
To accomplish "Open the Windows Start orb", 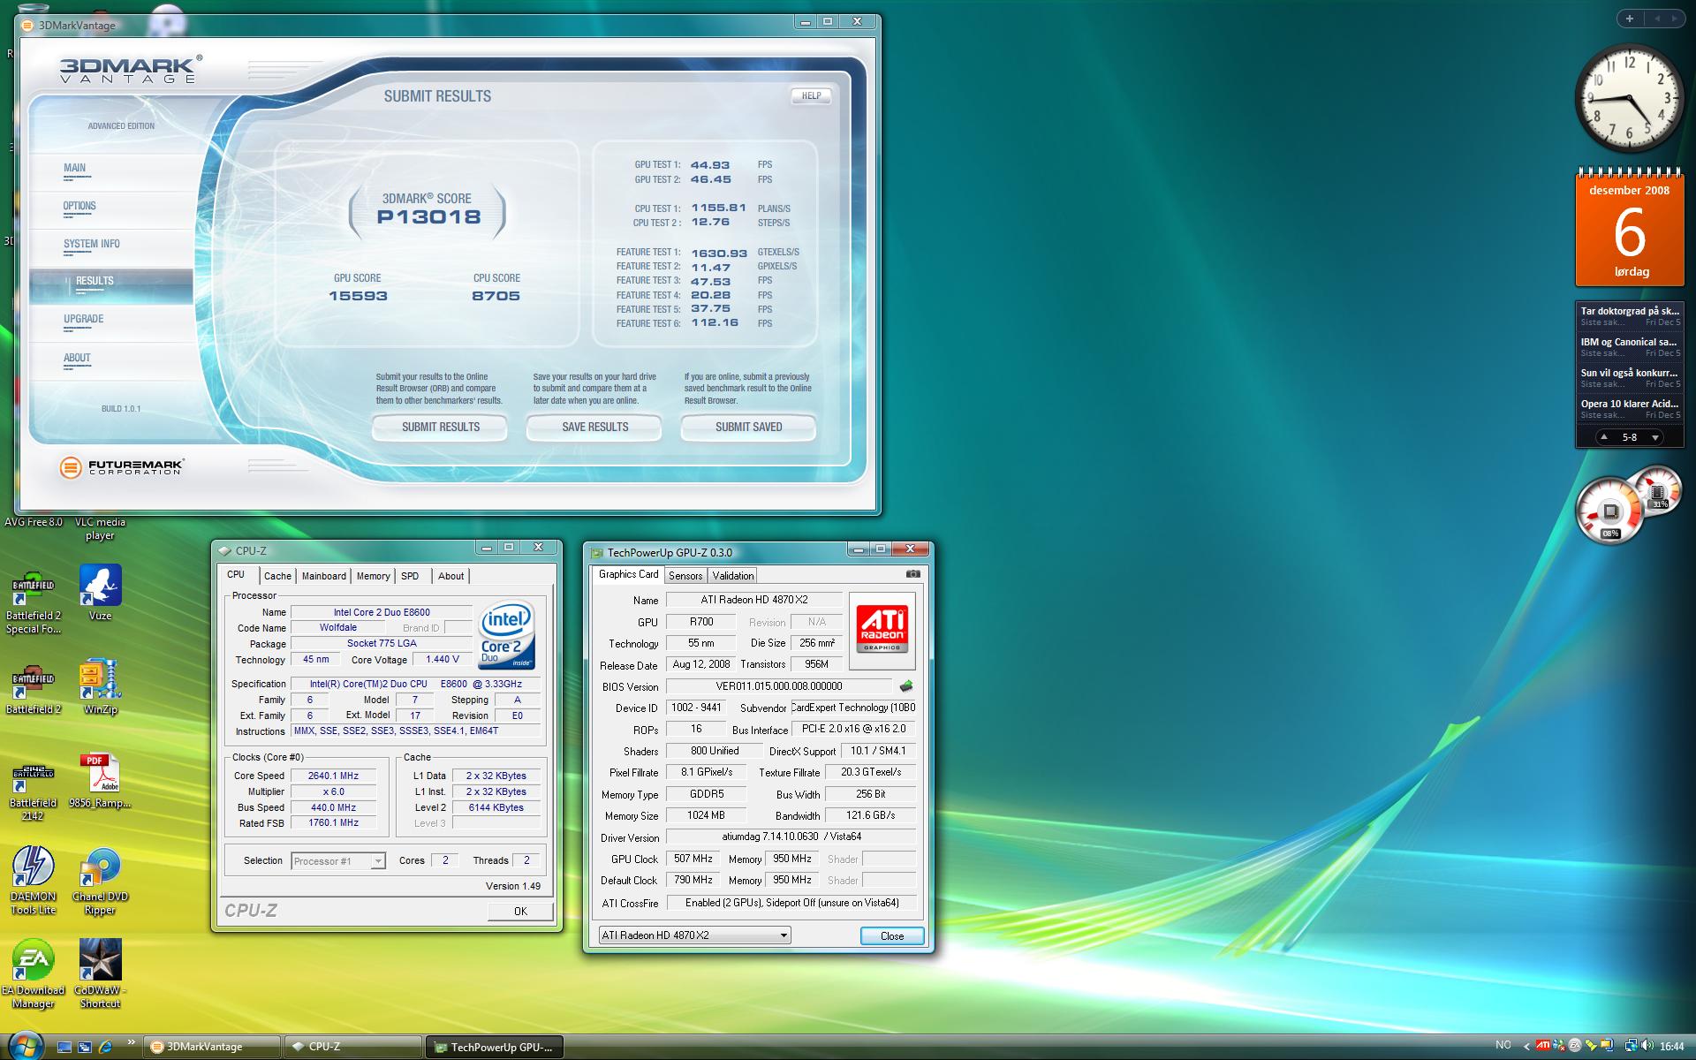I will tap(26, 1048).
